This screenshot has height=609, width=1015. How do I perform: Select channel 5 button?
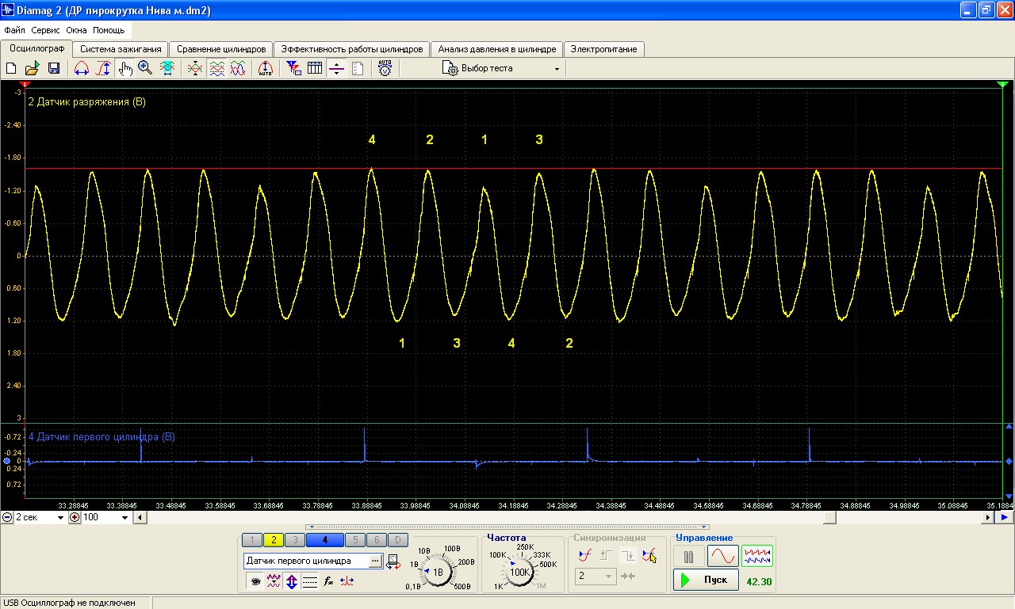pyautogui.click(x=354, y=540)
